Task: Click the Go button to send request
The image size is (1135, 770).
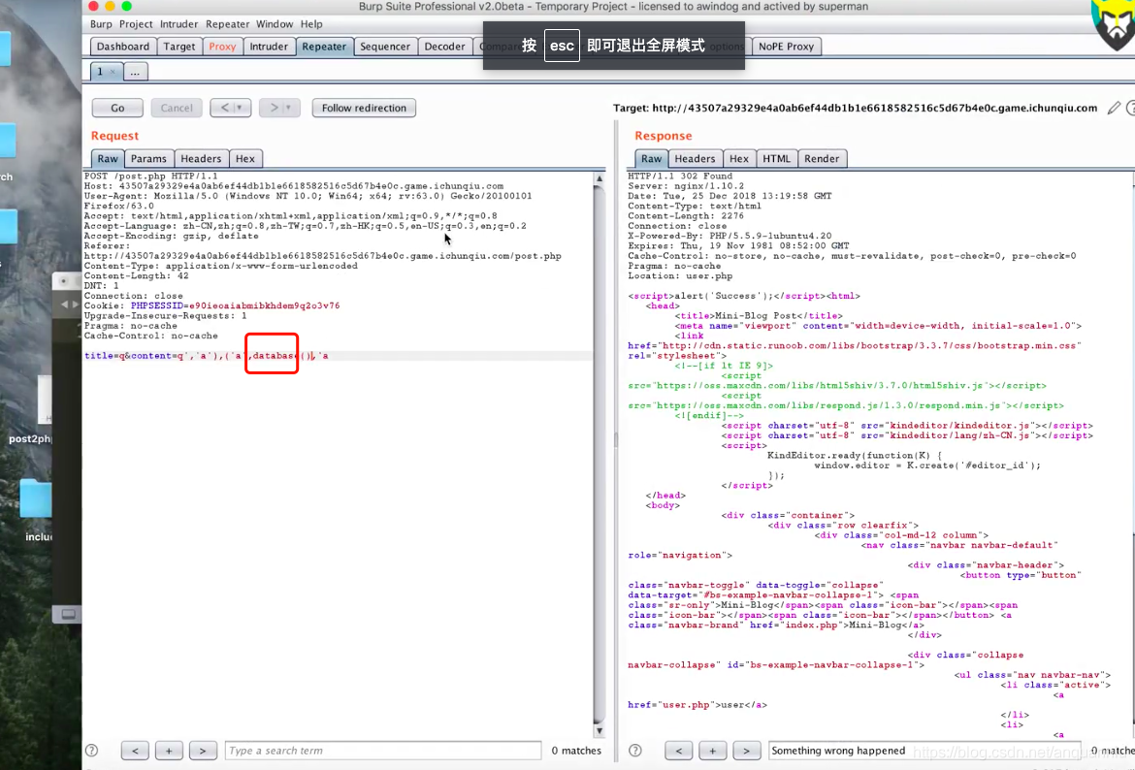Action: coord(117,108)
